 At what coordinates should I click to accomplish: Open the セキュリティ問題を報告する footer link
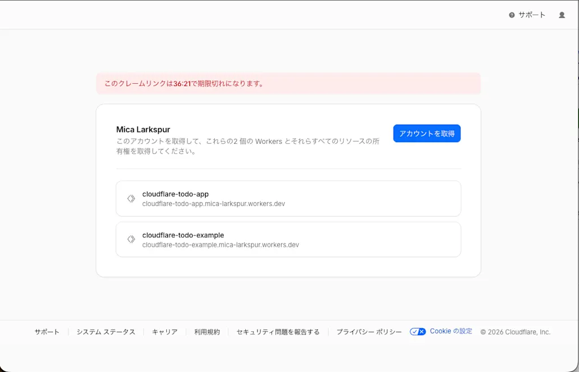tap(278, 332)
